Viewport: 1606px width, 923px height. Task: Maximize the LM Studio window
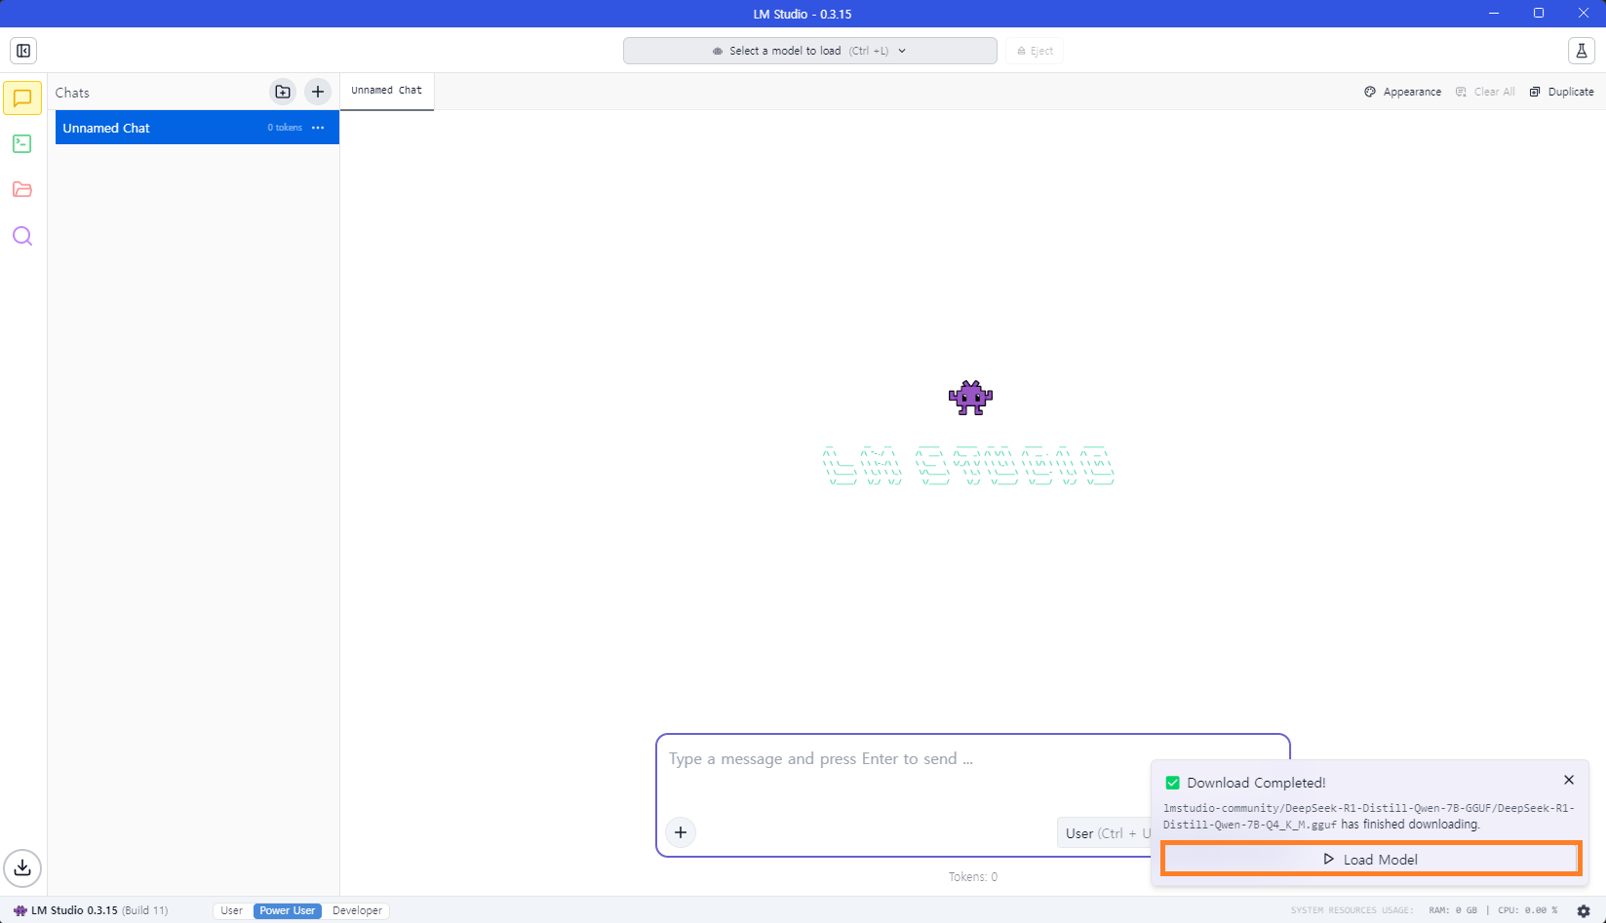[1539, 13]
